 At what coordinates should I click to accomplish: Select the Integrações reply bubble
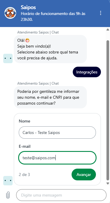(x=87, y=72)
